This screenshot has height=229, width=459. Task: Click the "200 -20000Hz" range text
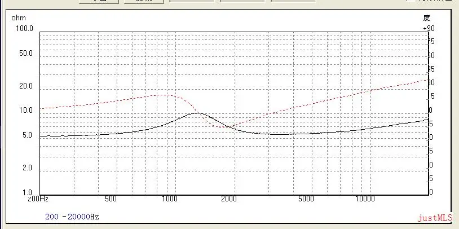[72, 217]
